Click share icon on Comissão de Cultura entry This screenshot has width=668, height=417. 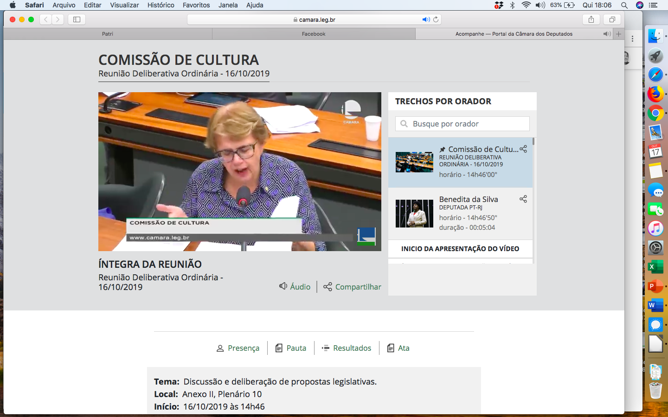(523, 149)
